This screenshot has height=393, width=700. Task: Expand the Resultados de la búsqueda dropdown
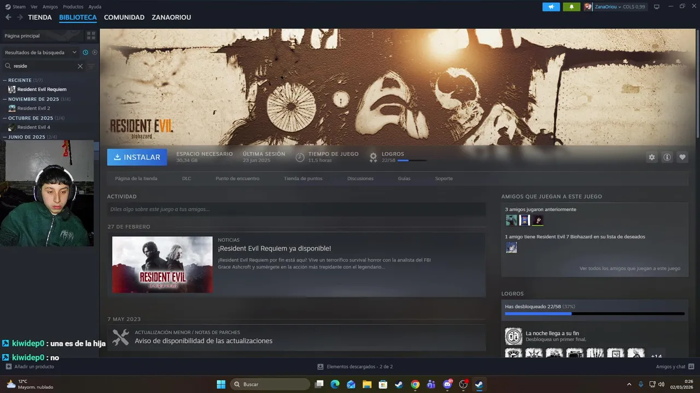[41, 52]
